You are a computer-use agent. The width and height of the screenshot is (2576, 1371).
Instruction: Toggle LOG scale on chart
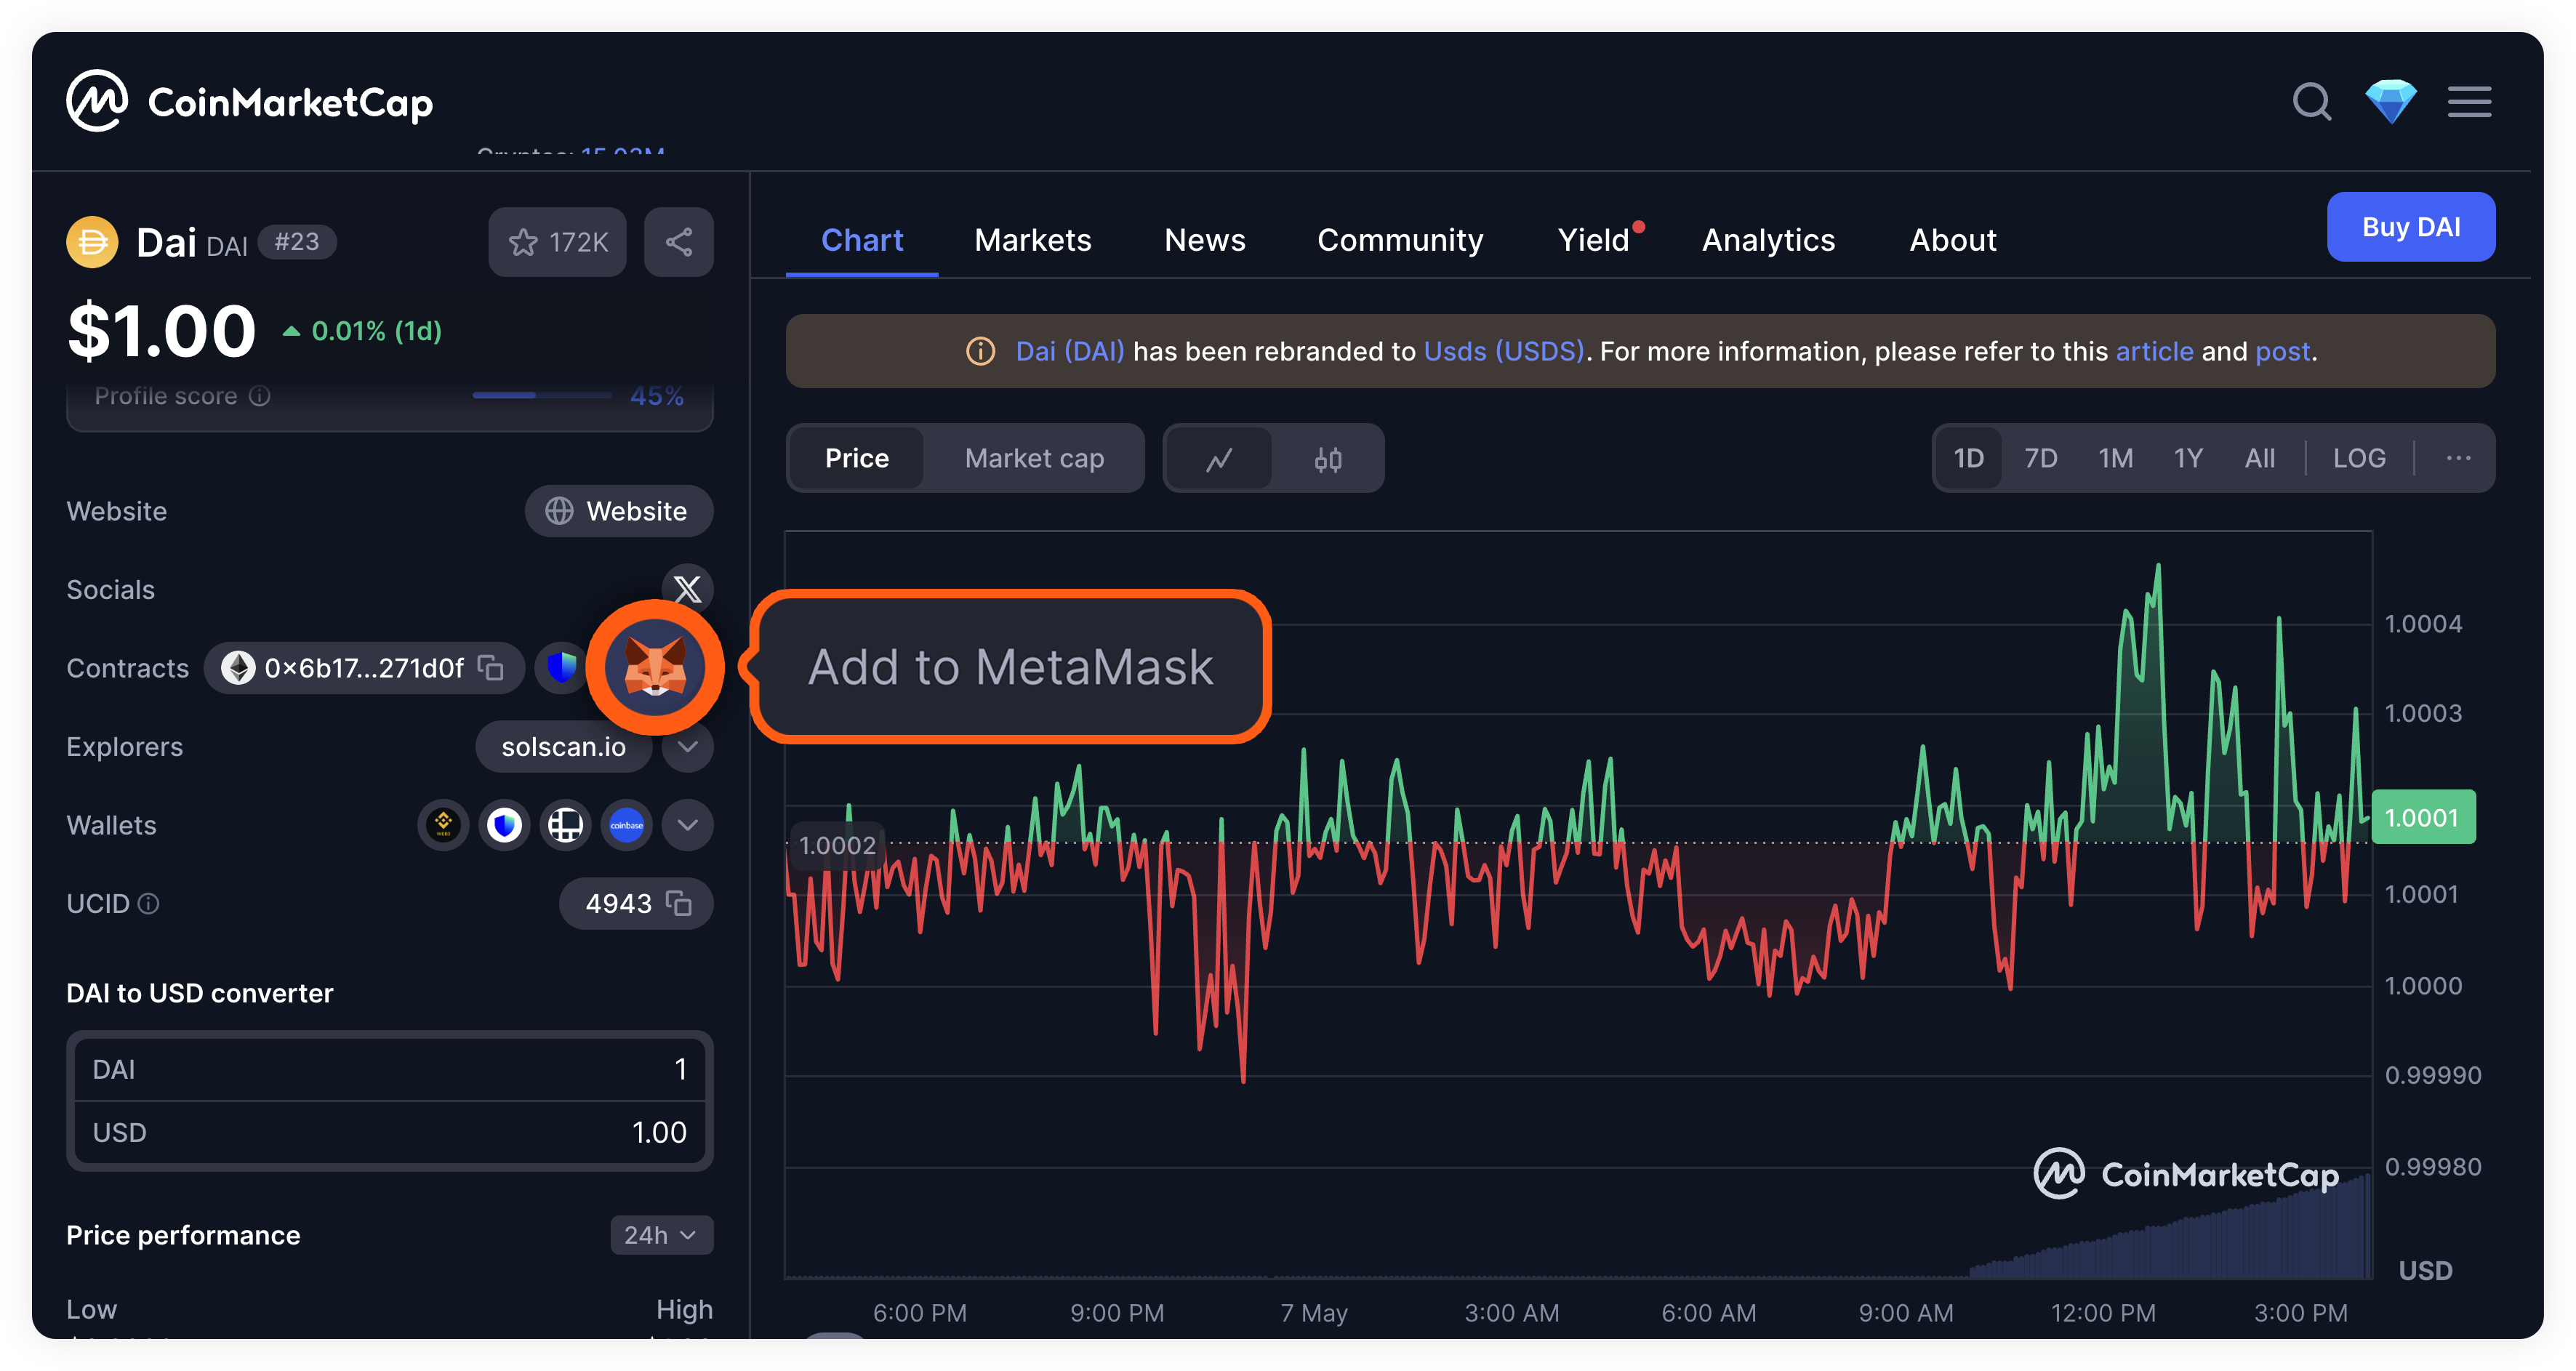pyautogui.click(x=2359, y=459)
